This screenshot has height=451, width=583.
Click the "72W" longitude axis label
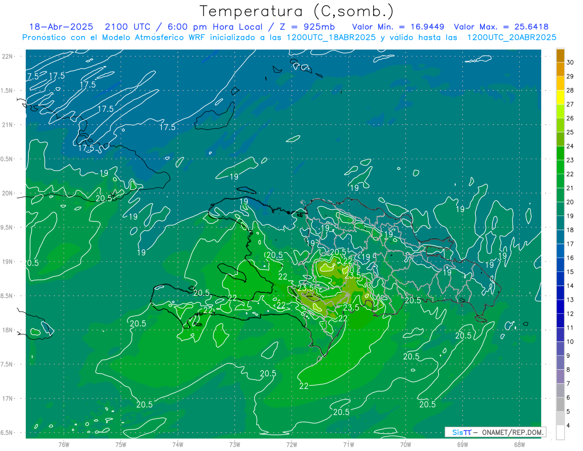(x=291, y=444)
